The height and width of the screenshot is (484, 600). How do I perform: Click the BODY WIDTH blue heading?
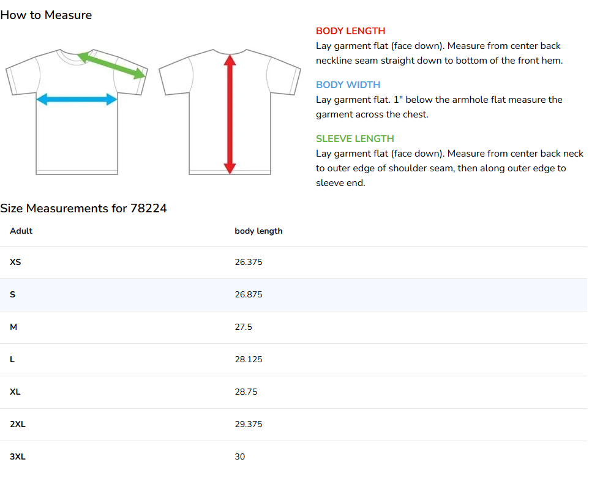click(348, 85)
